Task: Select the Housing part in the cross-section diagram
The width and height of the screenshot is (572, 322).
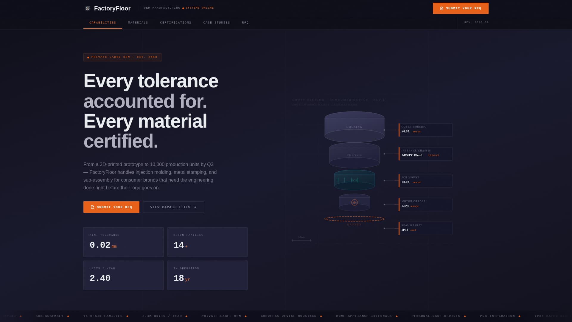Action: 354,126
